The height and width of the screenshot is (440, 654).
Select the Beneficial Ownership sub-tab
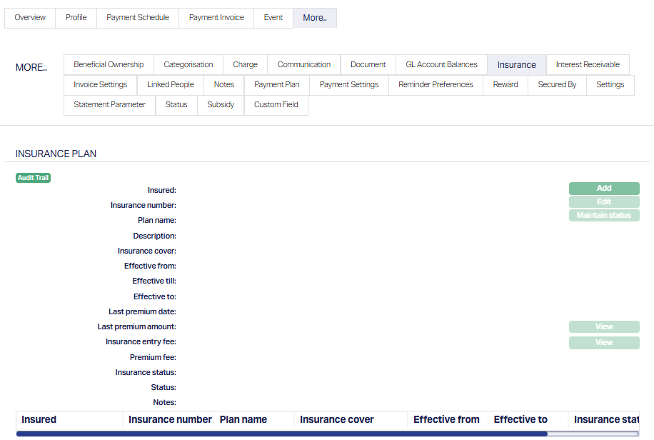pos(109,64)
